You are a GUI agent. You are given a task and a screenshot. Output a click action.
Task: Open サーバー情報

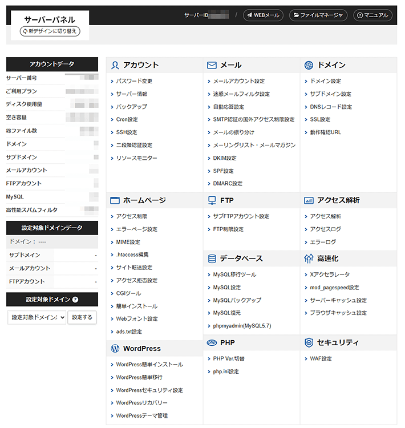[132, 94]
